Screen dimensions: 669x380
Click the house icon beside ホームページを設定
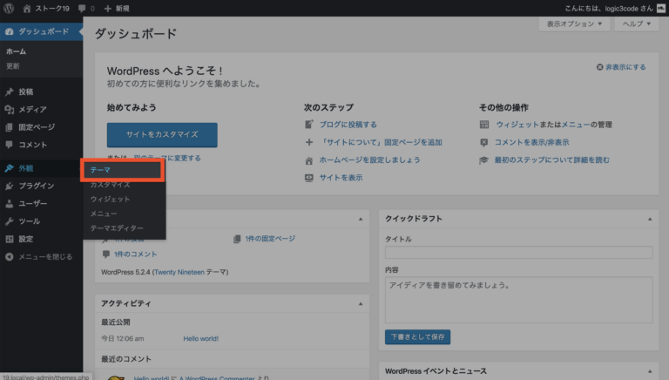pos(309,160)
